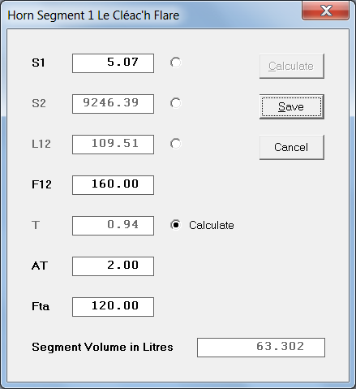
Task: Click the Save button
Action: click(x=292, y=106)
